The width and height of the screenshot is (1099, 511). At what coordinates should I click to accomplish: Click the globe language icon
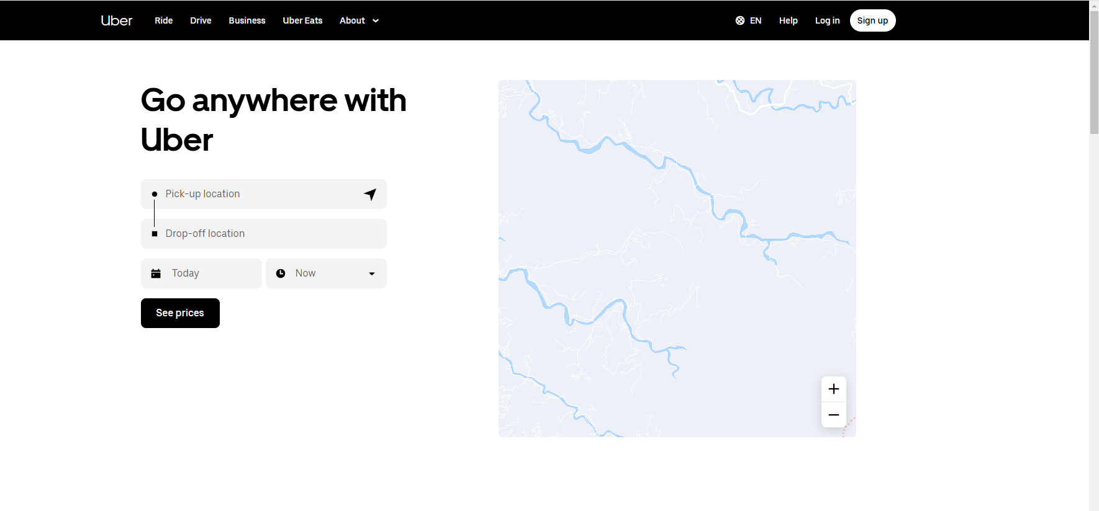click(740, 20)
